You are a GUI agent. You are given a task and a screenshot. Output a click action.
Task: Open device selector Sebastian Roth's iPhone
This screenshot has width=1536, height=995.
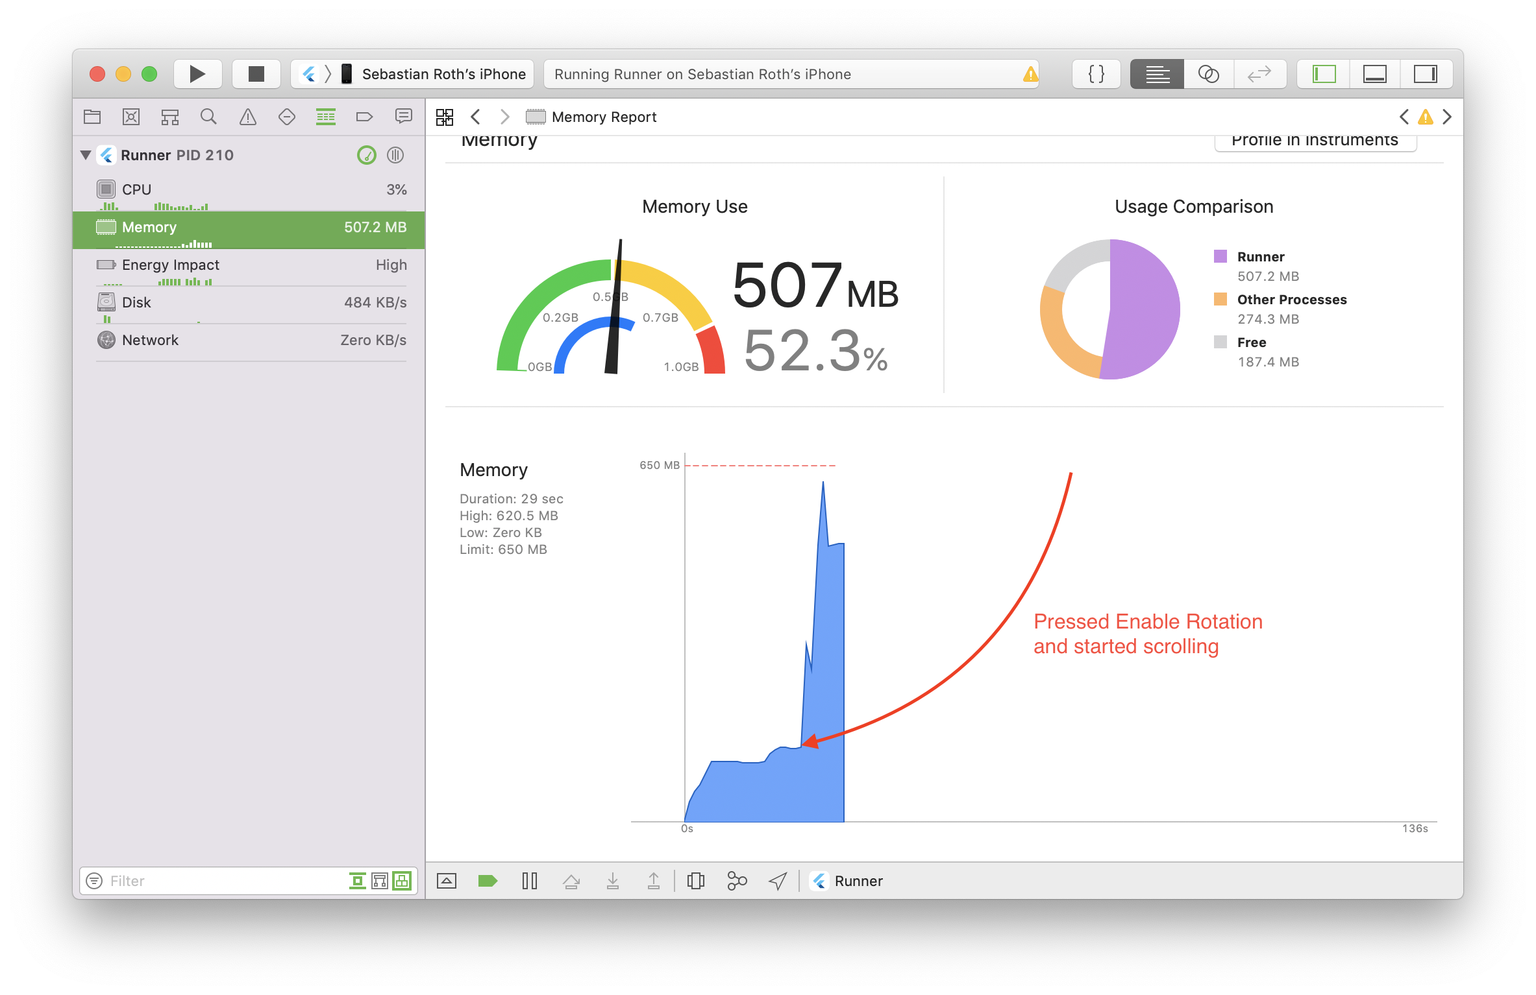pyautogui.click(x=443, y=74)
